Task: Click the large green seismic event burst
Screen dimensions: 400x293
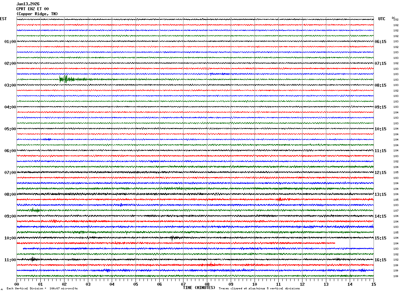Action: (x=65, y=79)
